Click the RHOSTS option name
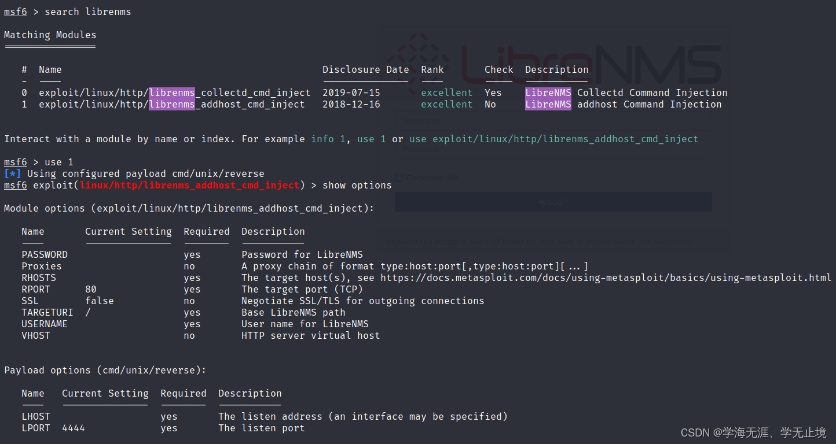Viewport: 836px width, 444px height. pos(39,278)
